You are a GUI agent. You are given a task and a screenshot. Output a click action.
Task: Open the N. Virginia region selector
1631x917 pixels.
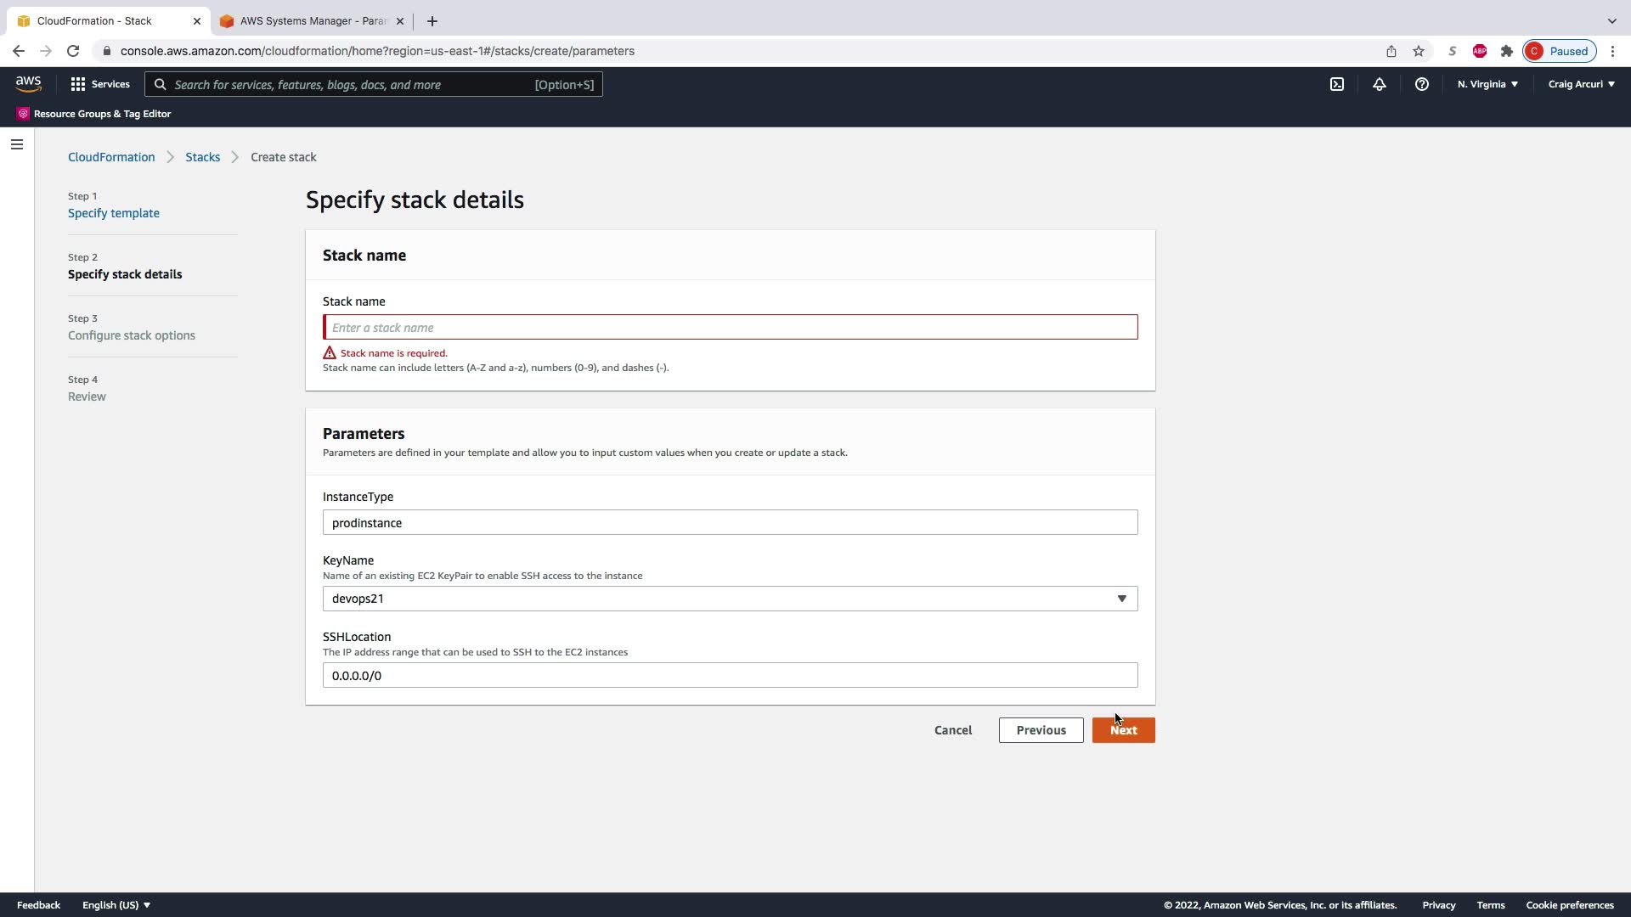coord(1487,84)
